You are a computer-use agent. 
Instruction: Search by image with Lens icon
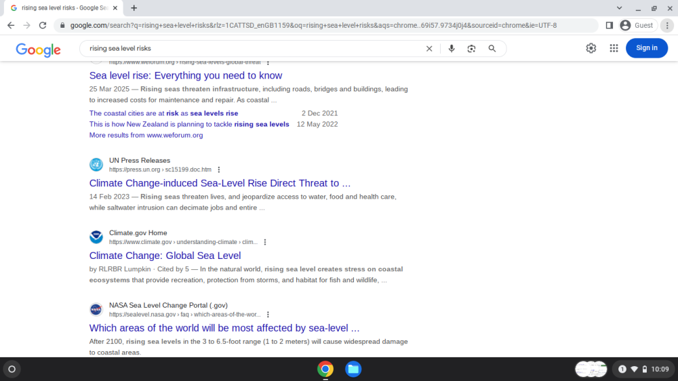[471, 48]
